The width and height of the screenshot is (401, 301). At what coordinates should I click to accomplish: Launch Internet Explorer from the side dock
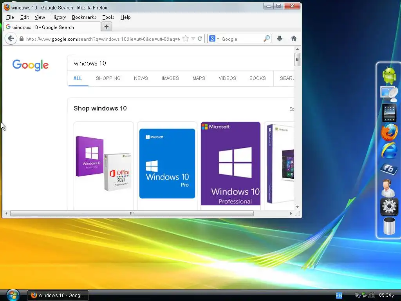pos(389,150)
